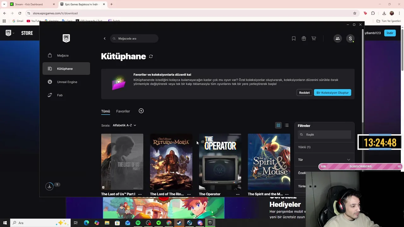Viewport: 404px width, 227px height.
Task: Open the downloads icon at sidebar bottom
Action: pos(50,186)
